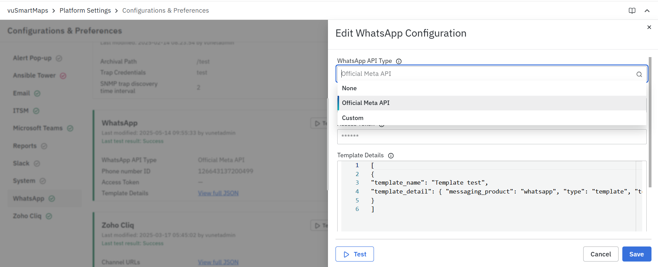
Task: Pick Custom from the API type list
Action: (353, 118)
